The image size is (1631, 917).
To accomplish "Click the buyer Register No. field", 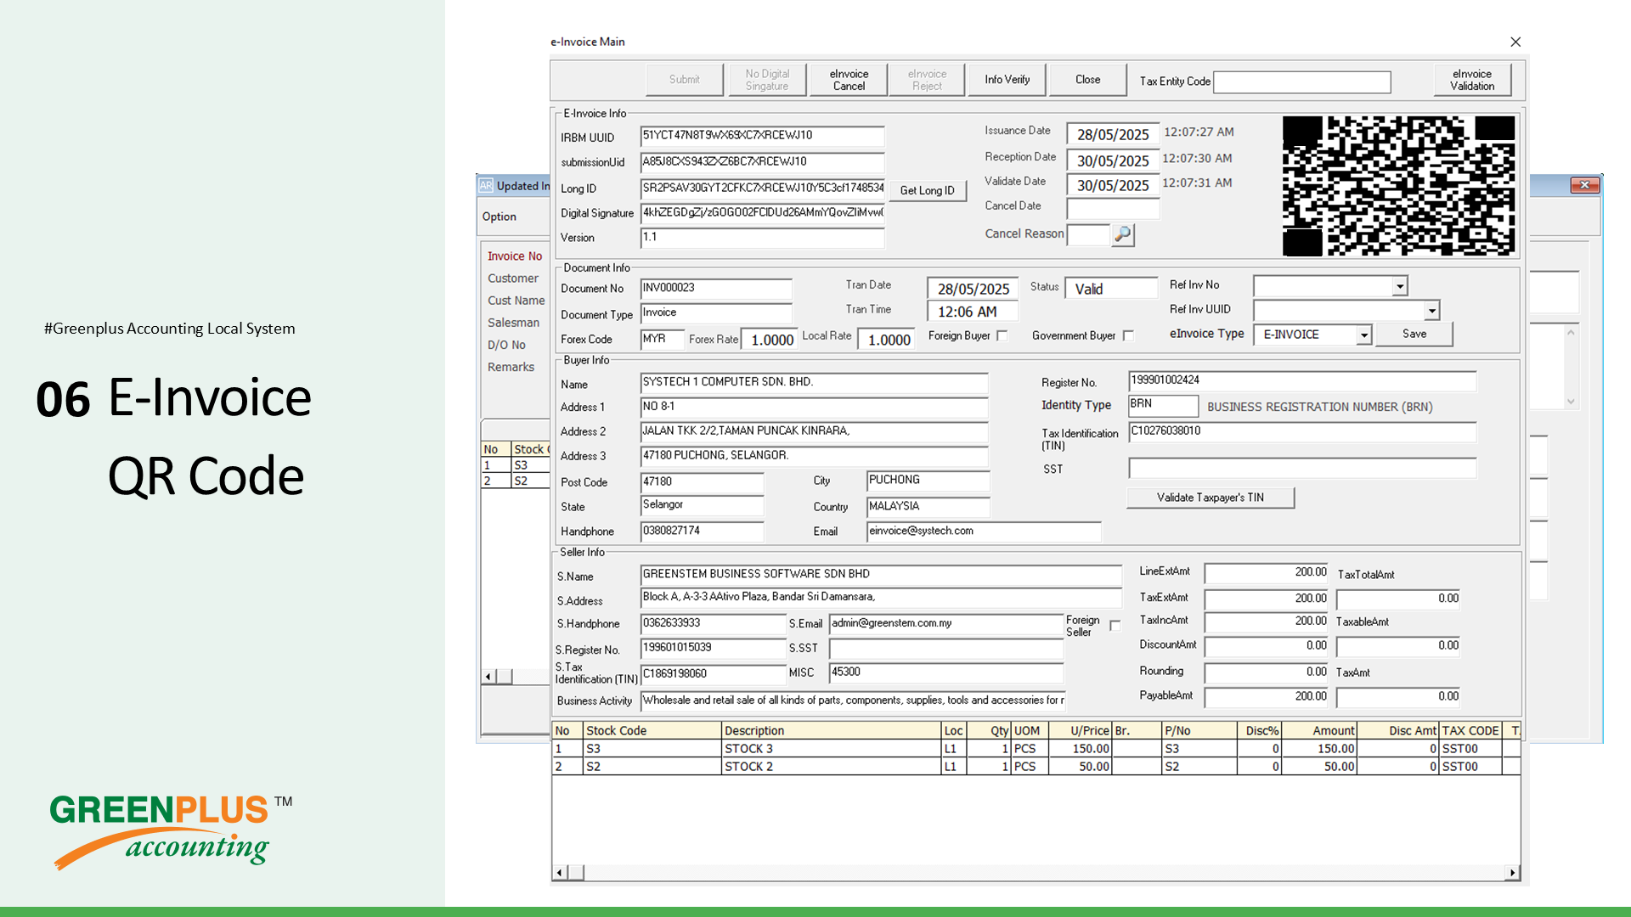I will coord(1302,381).
